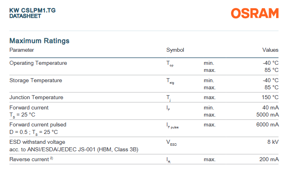Select the ESD withstand voltage label
This screenshot has width=288, height=173.
[37, 142]
